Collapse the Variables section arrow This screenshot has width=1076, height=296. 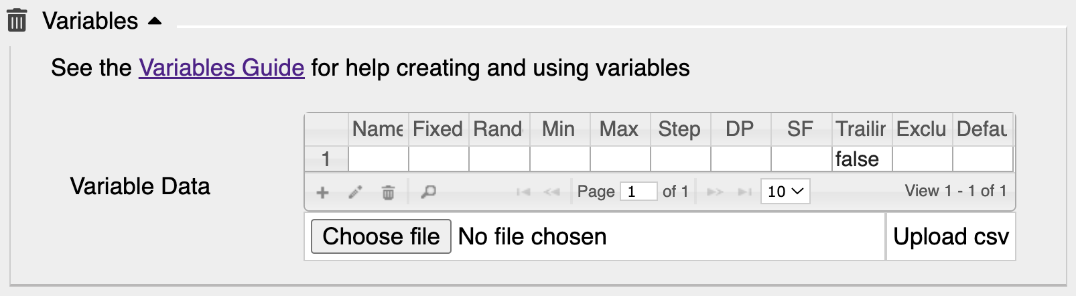(x=155, y=21)
